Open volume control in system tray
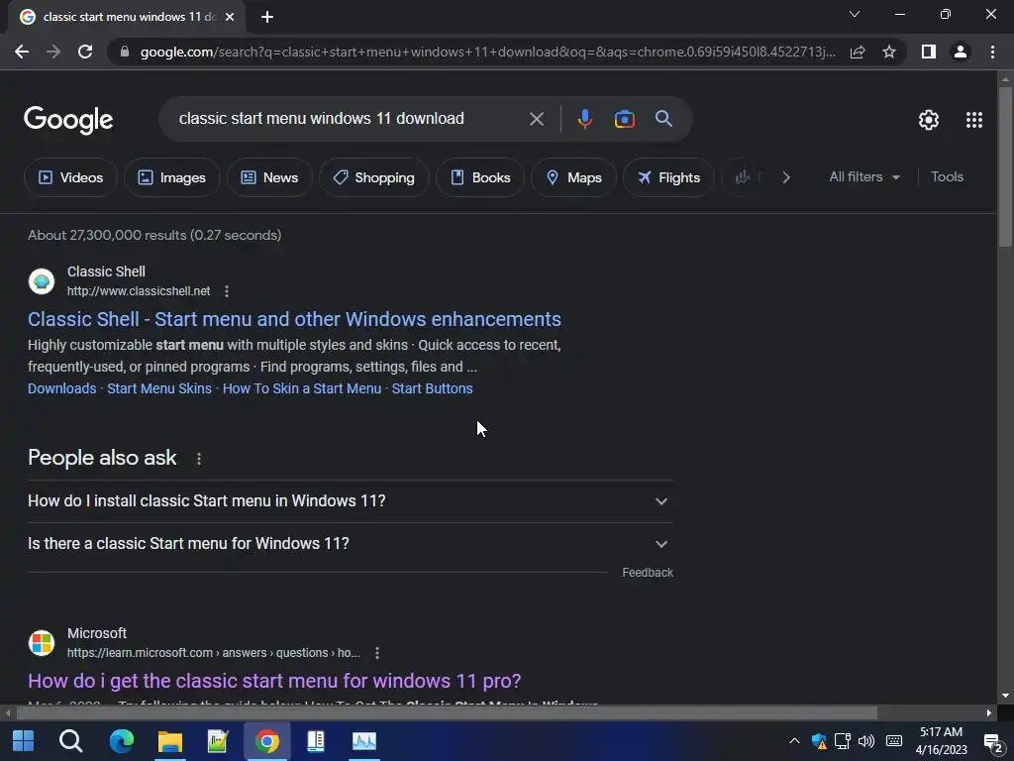This screenshot has height=761, width=1014. [x=866, y=741]
